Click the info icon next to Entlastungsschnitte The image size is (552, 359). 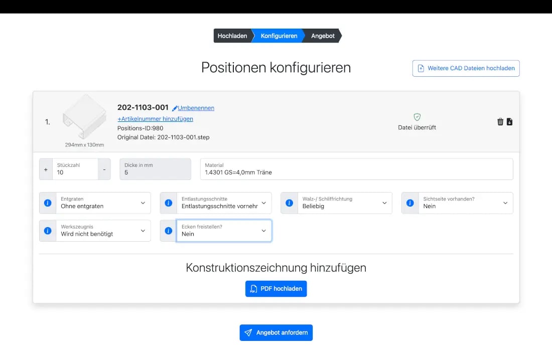coord(168,203)
